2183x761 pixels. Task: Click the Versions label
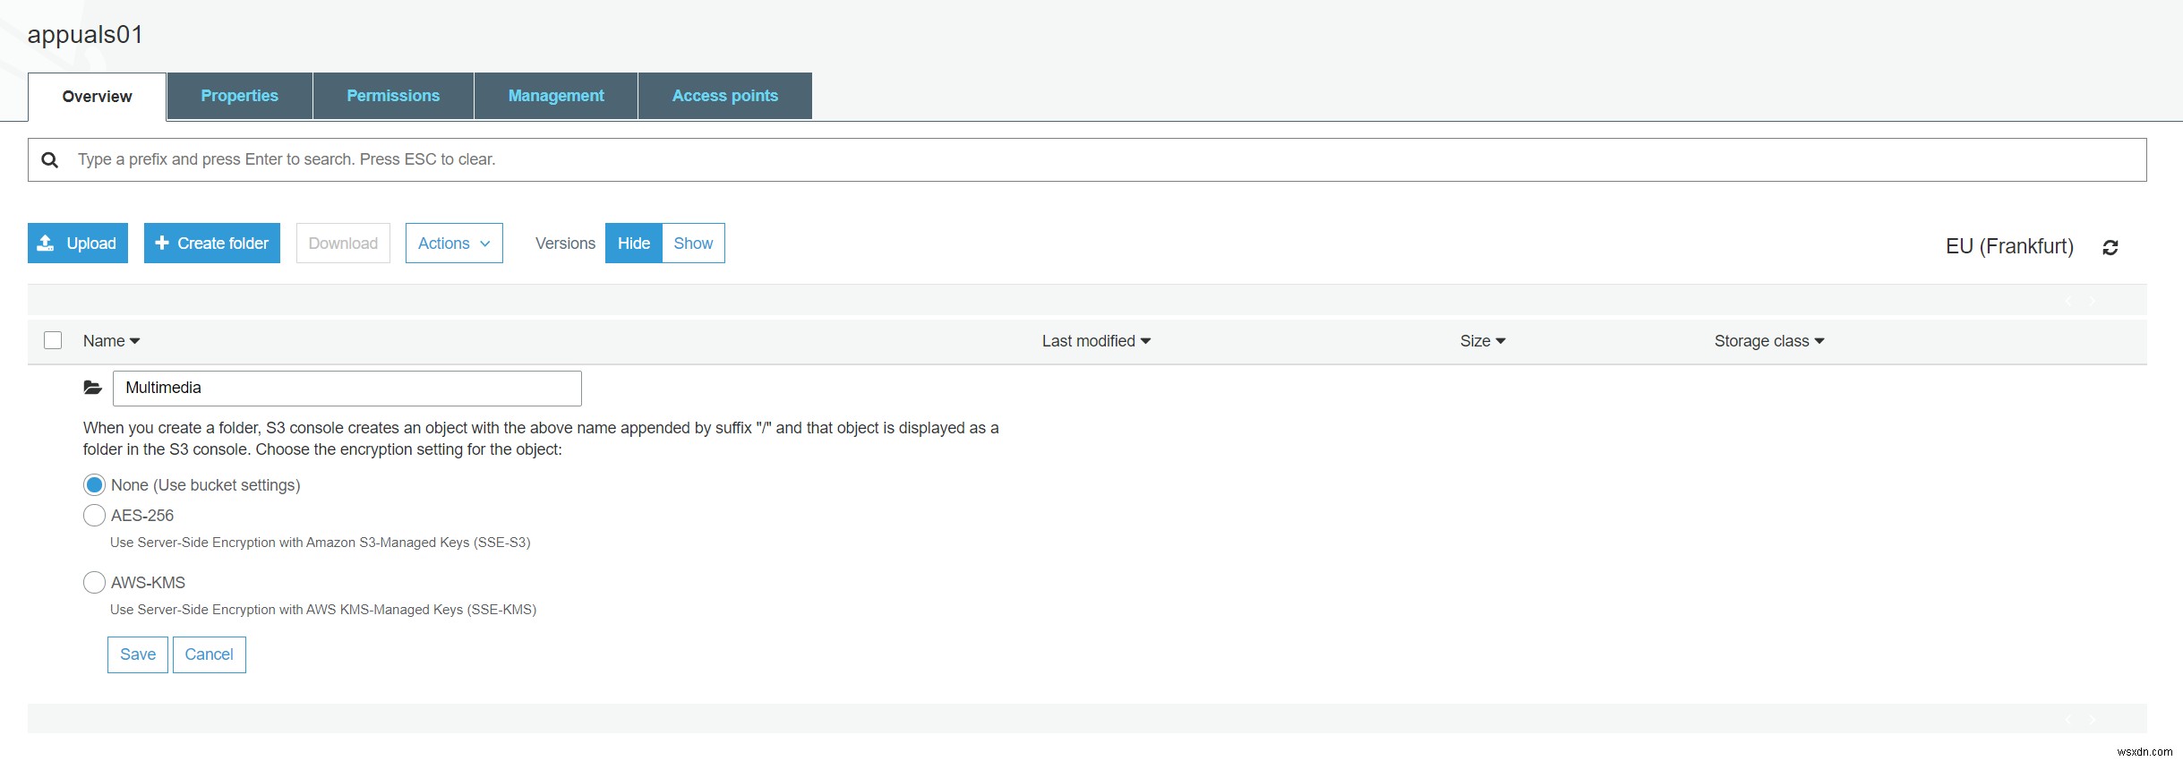tap(565, 244)
